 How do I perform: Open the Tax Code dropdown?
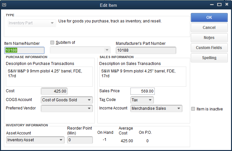[142, 100]
